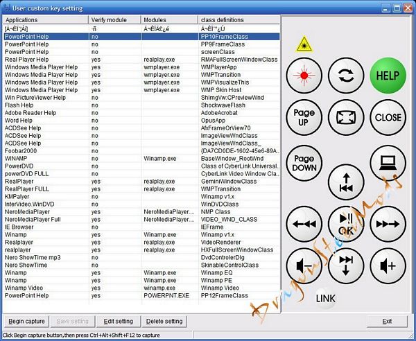Click the laptop computer icon button

click(x=388, y=164)
